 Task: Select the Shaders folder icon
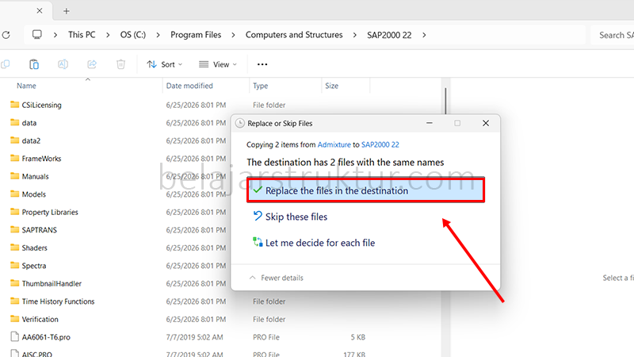(15, 248)
